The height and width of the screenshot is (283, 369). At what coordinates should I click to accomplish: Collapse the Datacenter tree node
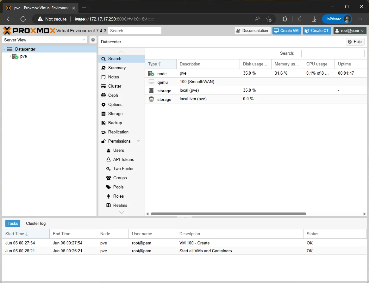[5, 49]
